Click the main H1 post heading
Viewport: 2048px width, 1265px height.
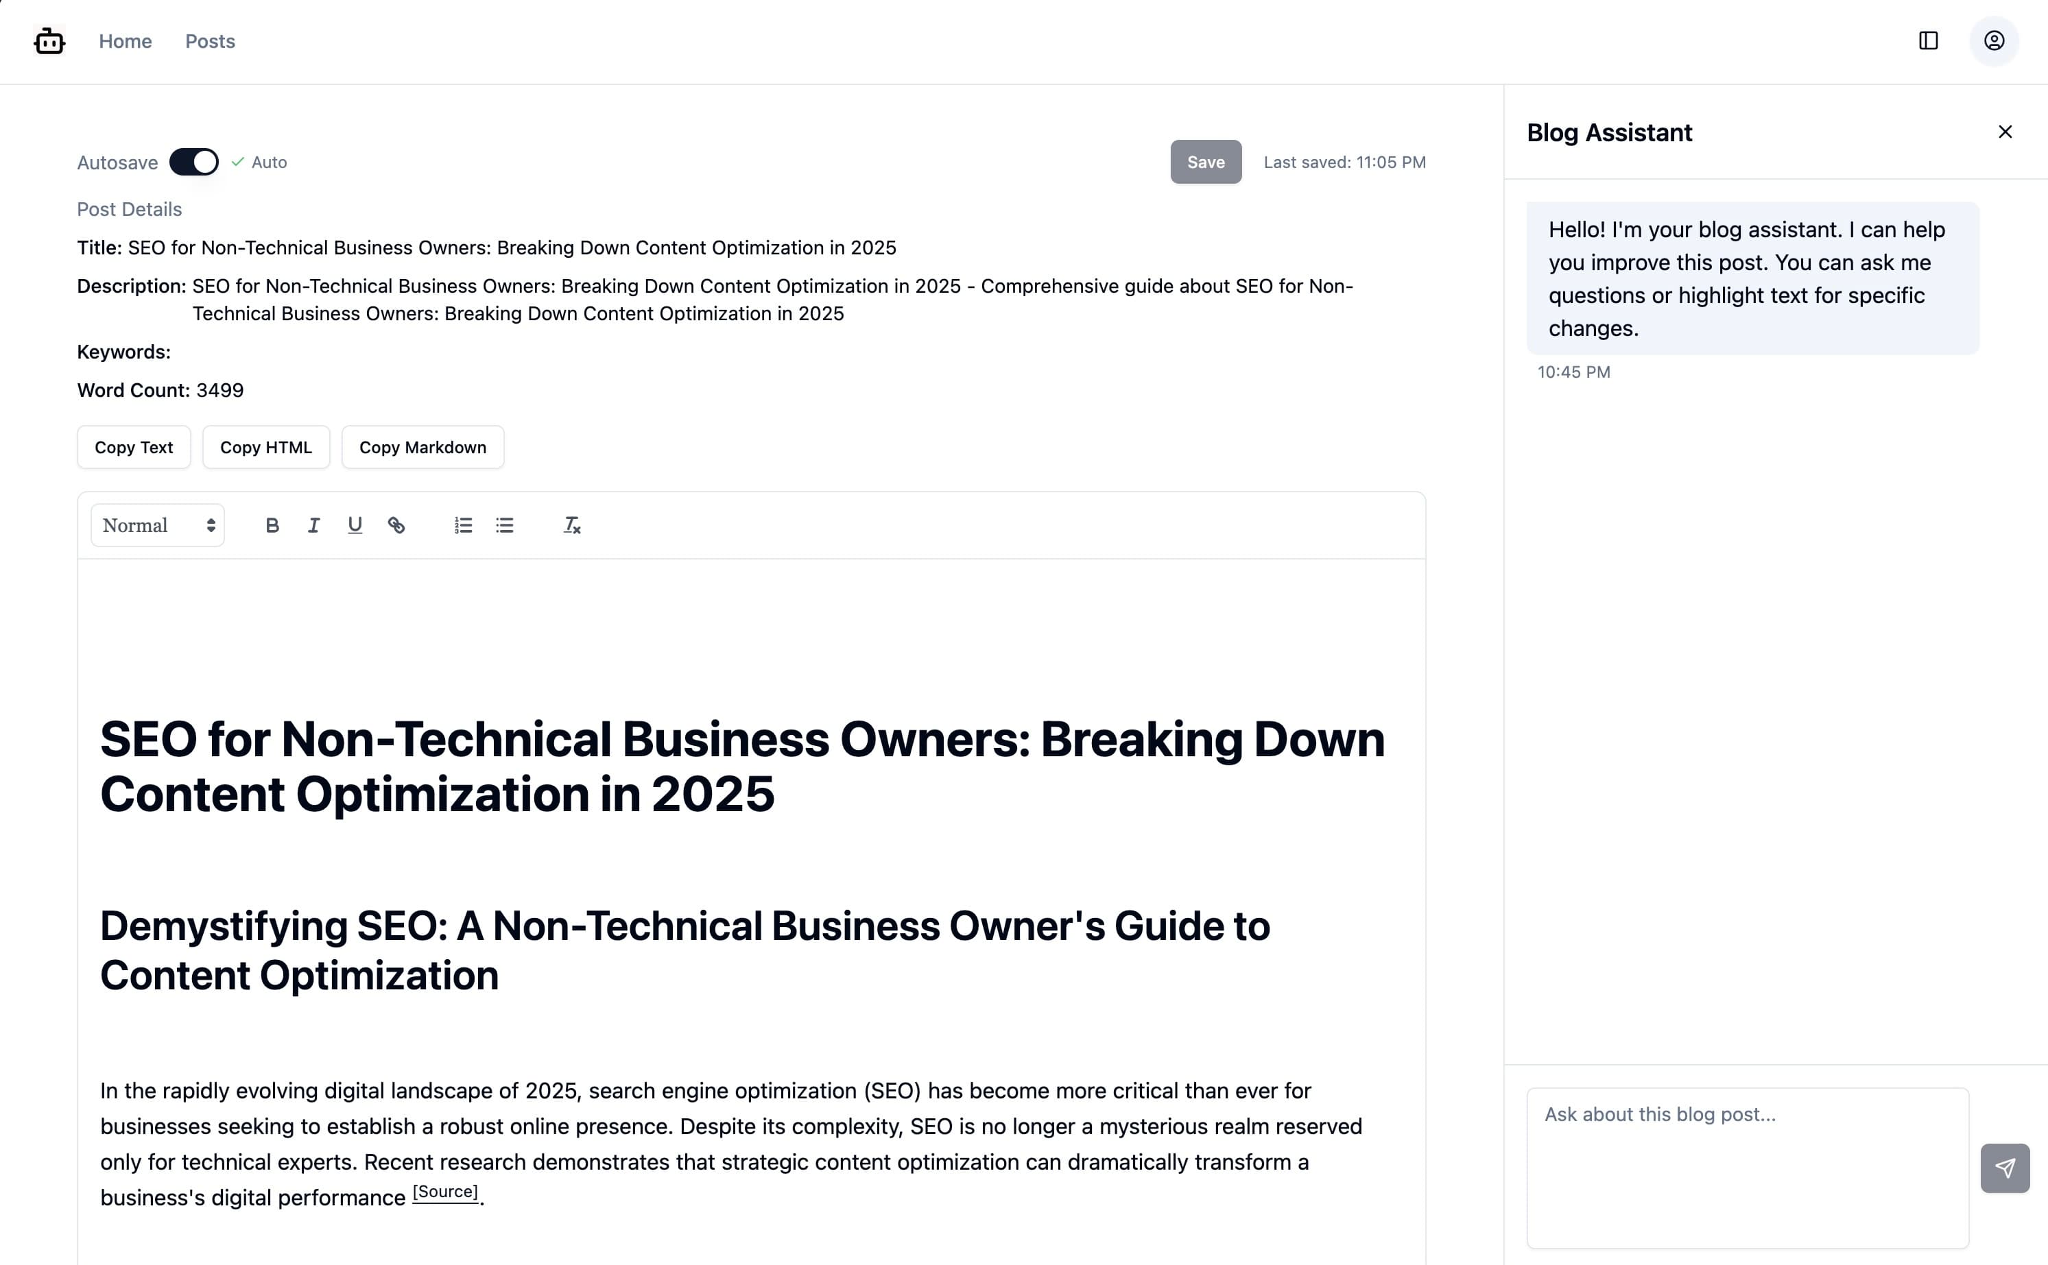click(742, 767)
